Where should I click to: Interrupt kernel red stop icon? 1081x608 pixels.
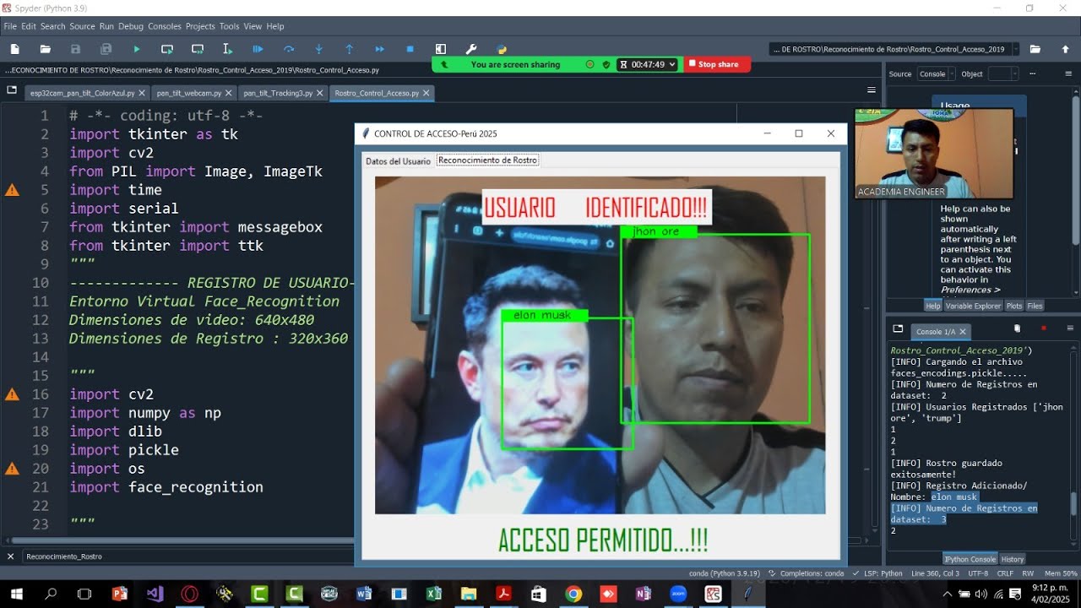click(x=1044, y=328)
